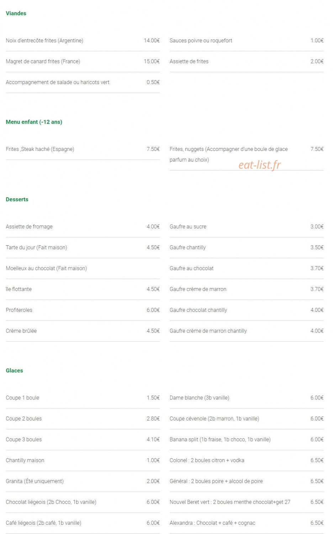Viewport: 333px width, 534px height.
Task: Click Gaufre crème de marron at 3.70€
Action: [x=198, y=289]
